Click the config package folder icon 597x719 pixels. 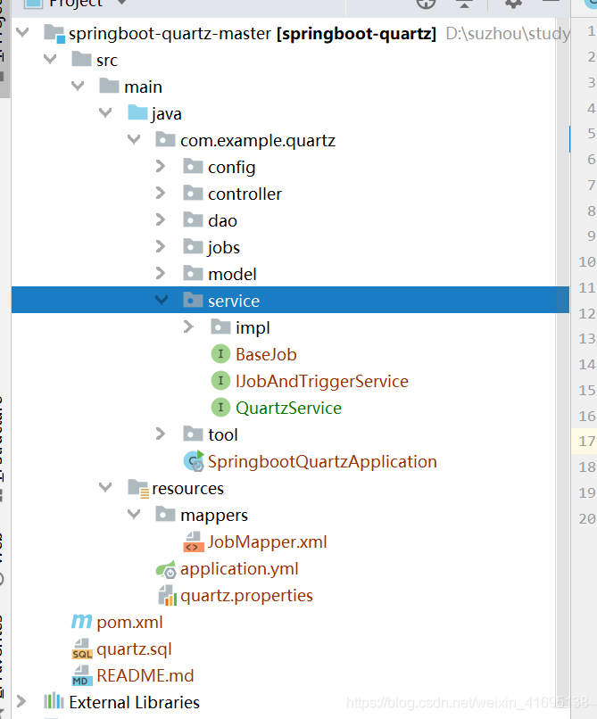(193, 166)
